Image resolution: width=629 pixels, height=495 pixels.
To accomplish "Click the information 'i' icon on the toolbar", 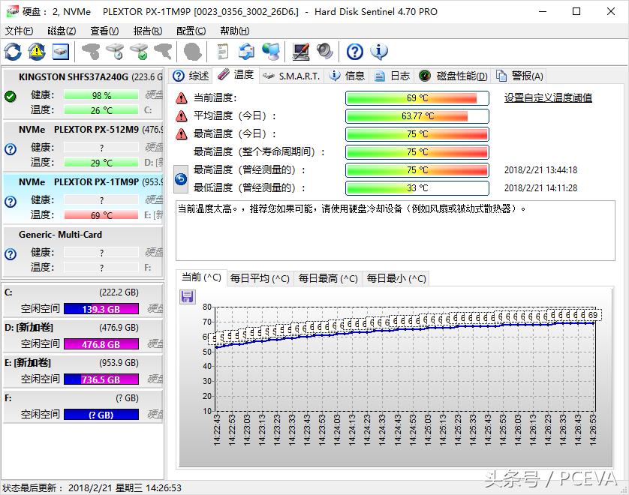I will pyautogui.click(x=378, y=51).
